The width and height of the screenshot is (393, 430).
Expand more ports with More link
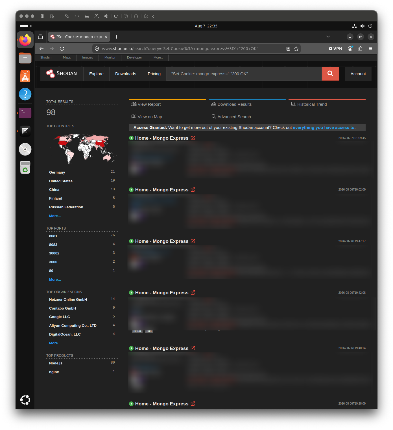tap(55, 280)
